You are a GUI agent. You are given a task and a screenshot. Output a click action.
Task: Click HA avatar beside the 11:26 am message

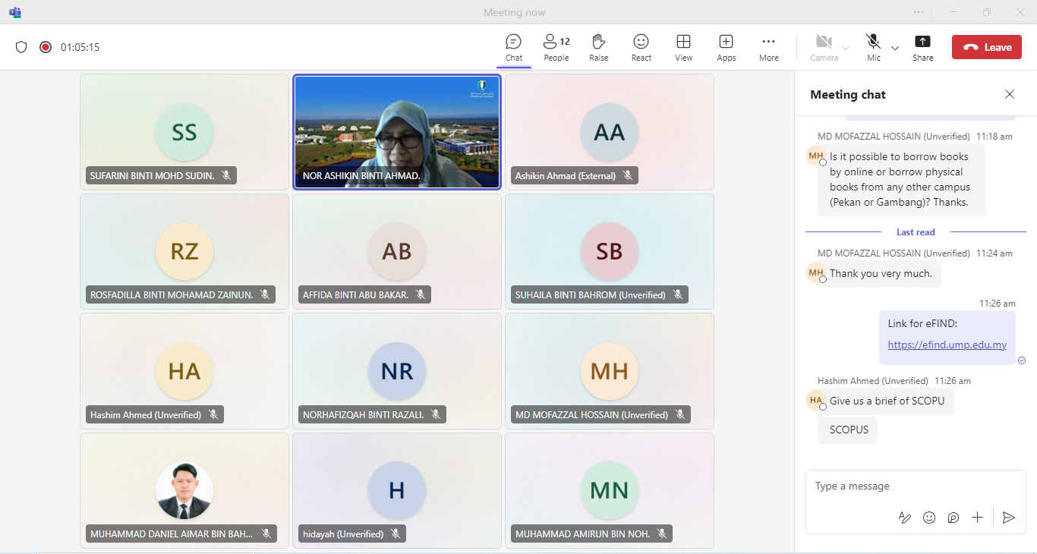815,399
